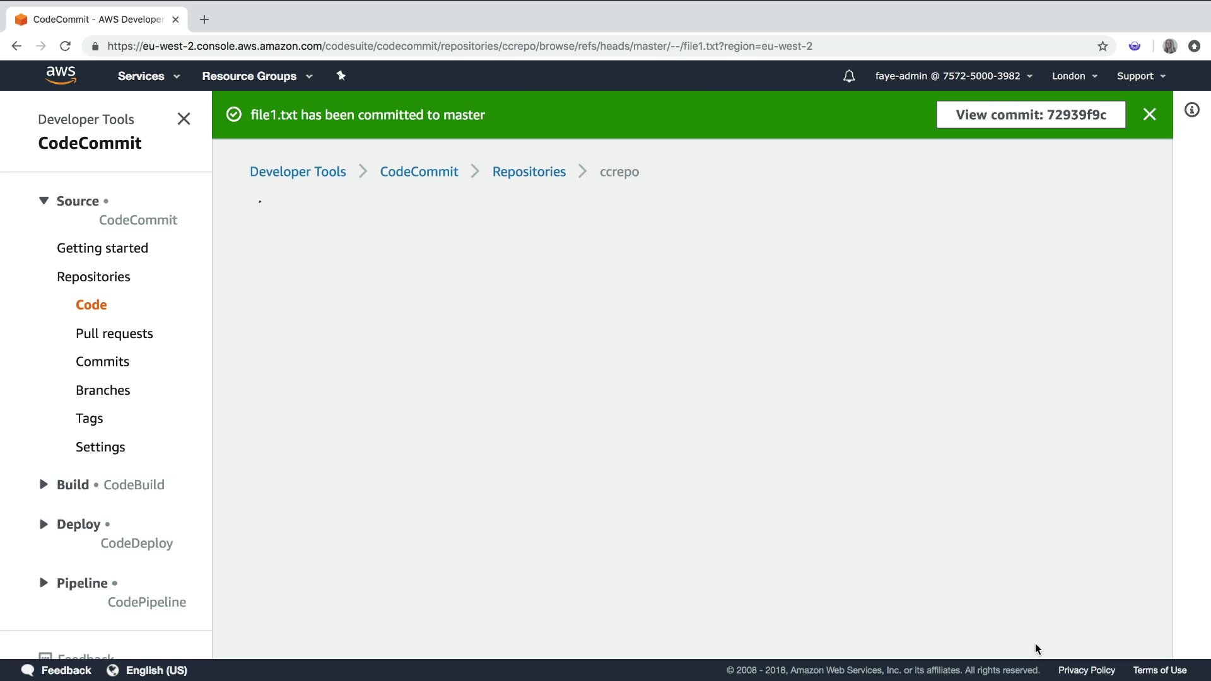Click View commit: 72939f9c button

(1031, 115)
